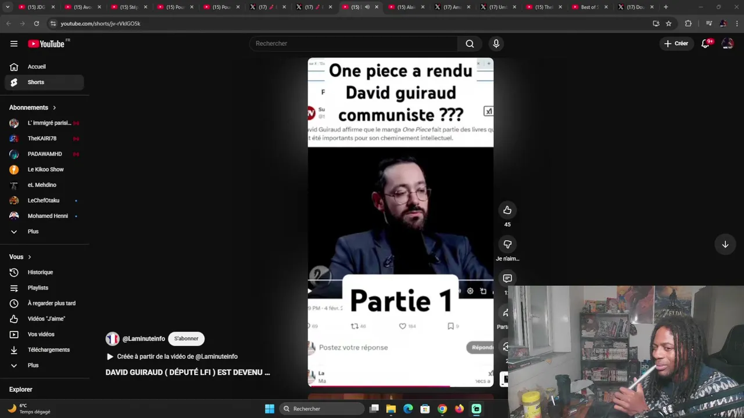
Task: Switch to the Best of browser tab
Action: click(586, 7)
